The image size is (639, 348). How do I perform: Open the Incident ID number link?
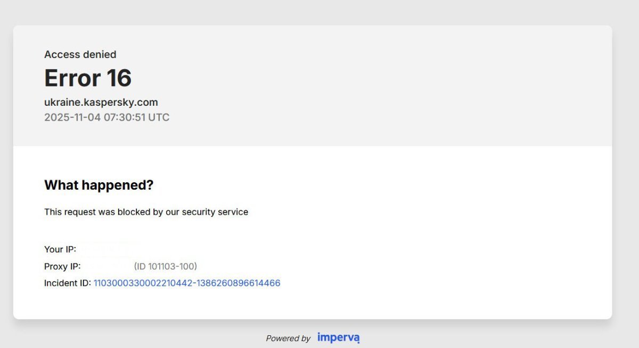tap(187, 283)
